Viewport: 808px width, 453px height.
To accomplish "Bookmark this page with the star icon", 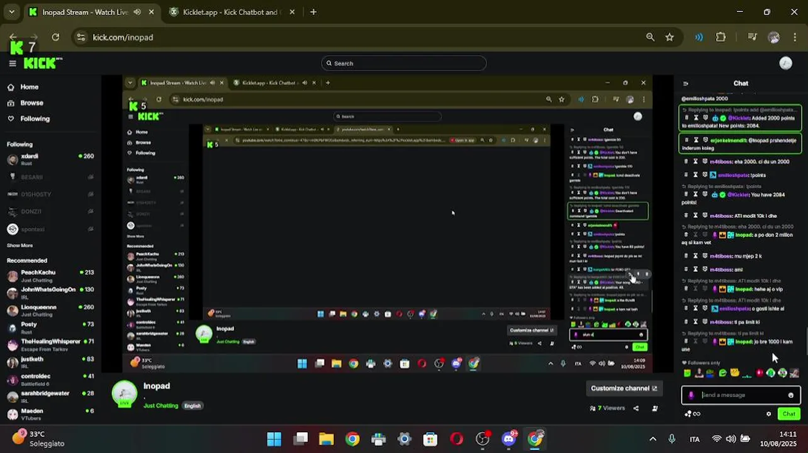I will pos(670,37).
